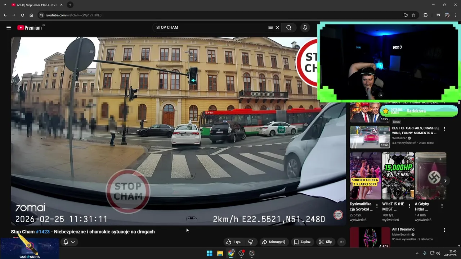Install app icon in address bar
The image size is (461, 259).
pos(406,15)
